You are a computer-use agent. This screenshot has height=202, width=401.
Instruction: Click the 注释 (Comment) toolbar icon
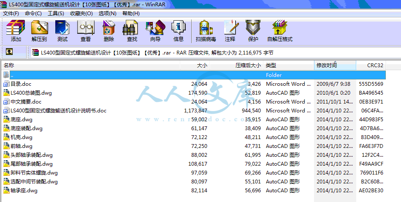coord(231,27)
